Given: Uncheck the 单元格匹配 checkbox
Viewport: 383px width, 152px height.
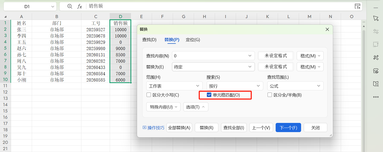Looking at the screenshot, I should tap(209, 95).
